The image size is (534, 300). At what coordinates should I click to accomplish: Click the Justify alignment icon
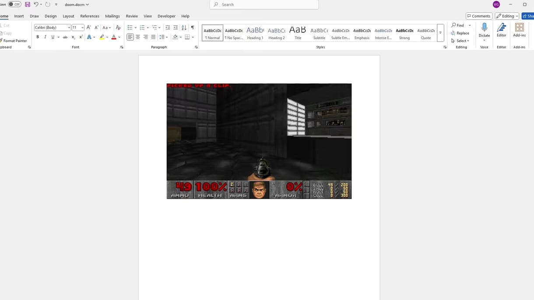pos(153,37)
